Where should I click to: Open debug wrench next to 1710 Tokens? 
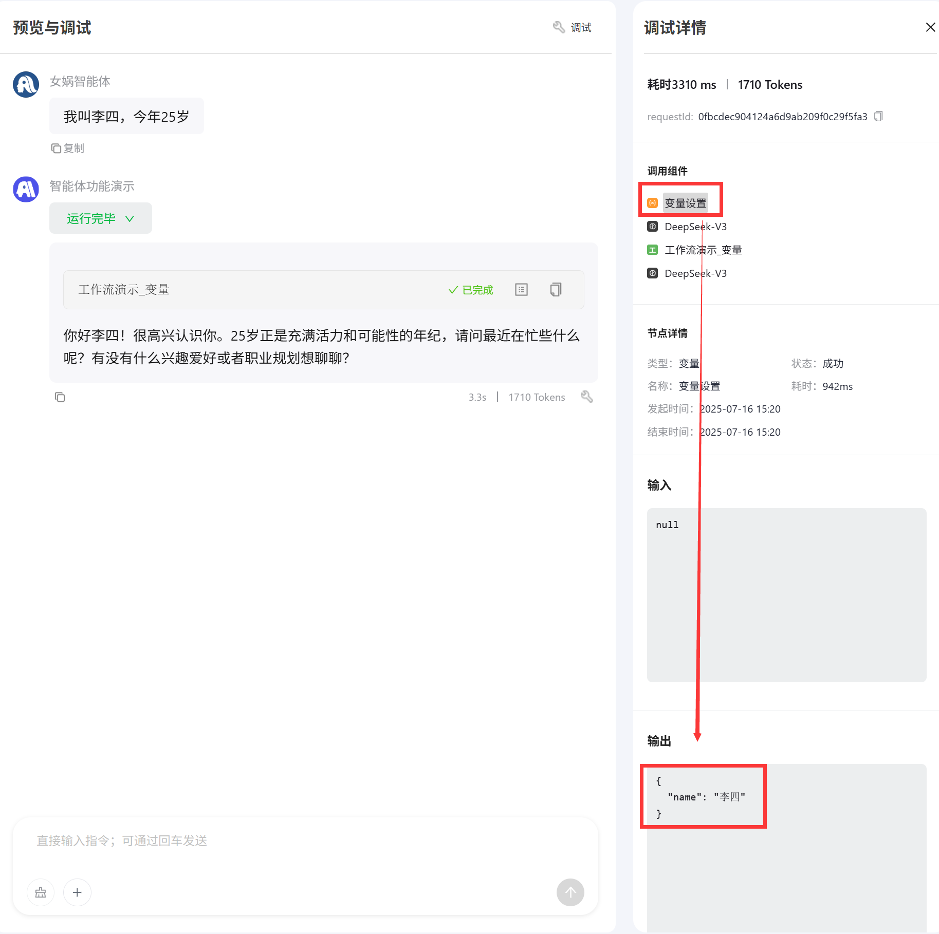tap(586, 397)
